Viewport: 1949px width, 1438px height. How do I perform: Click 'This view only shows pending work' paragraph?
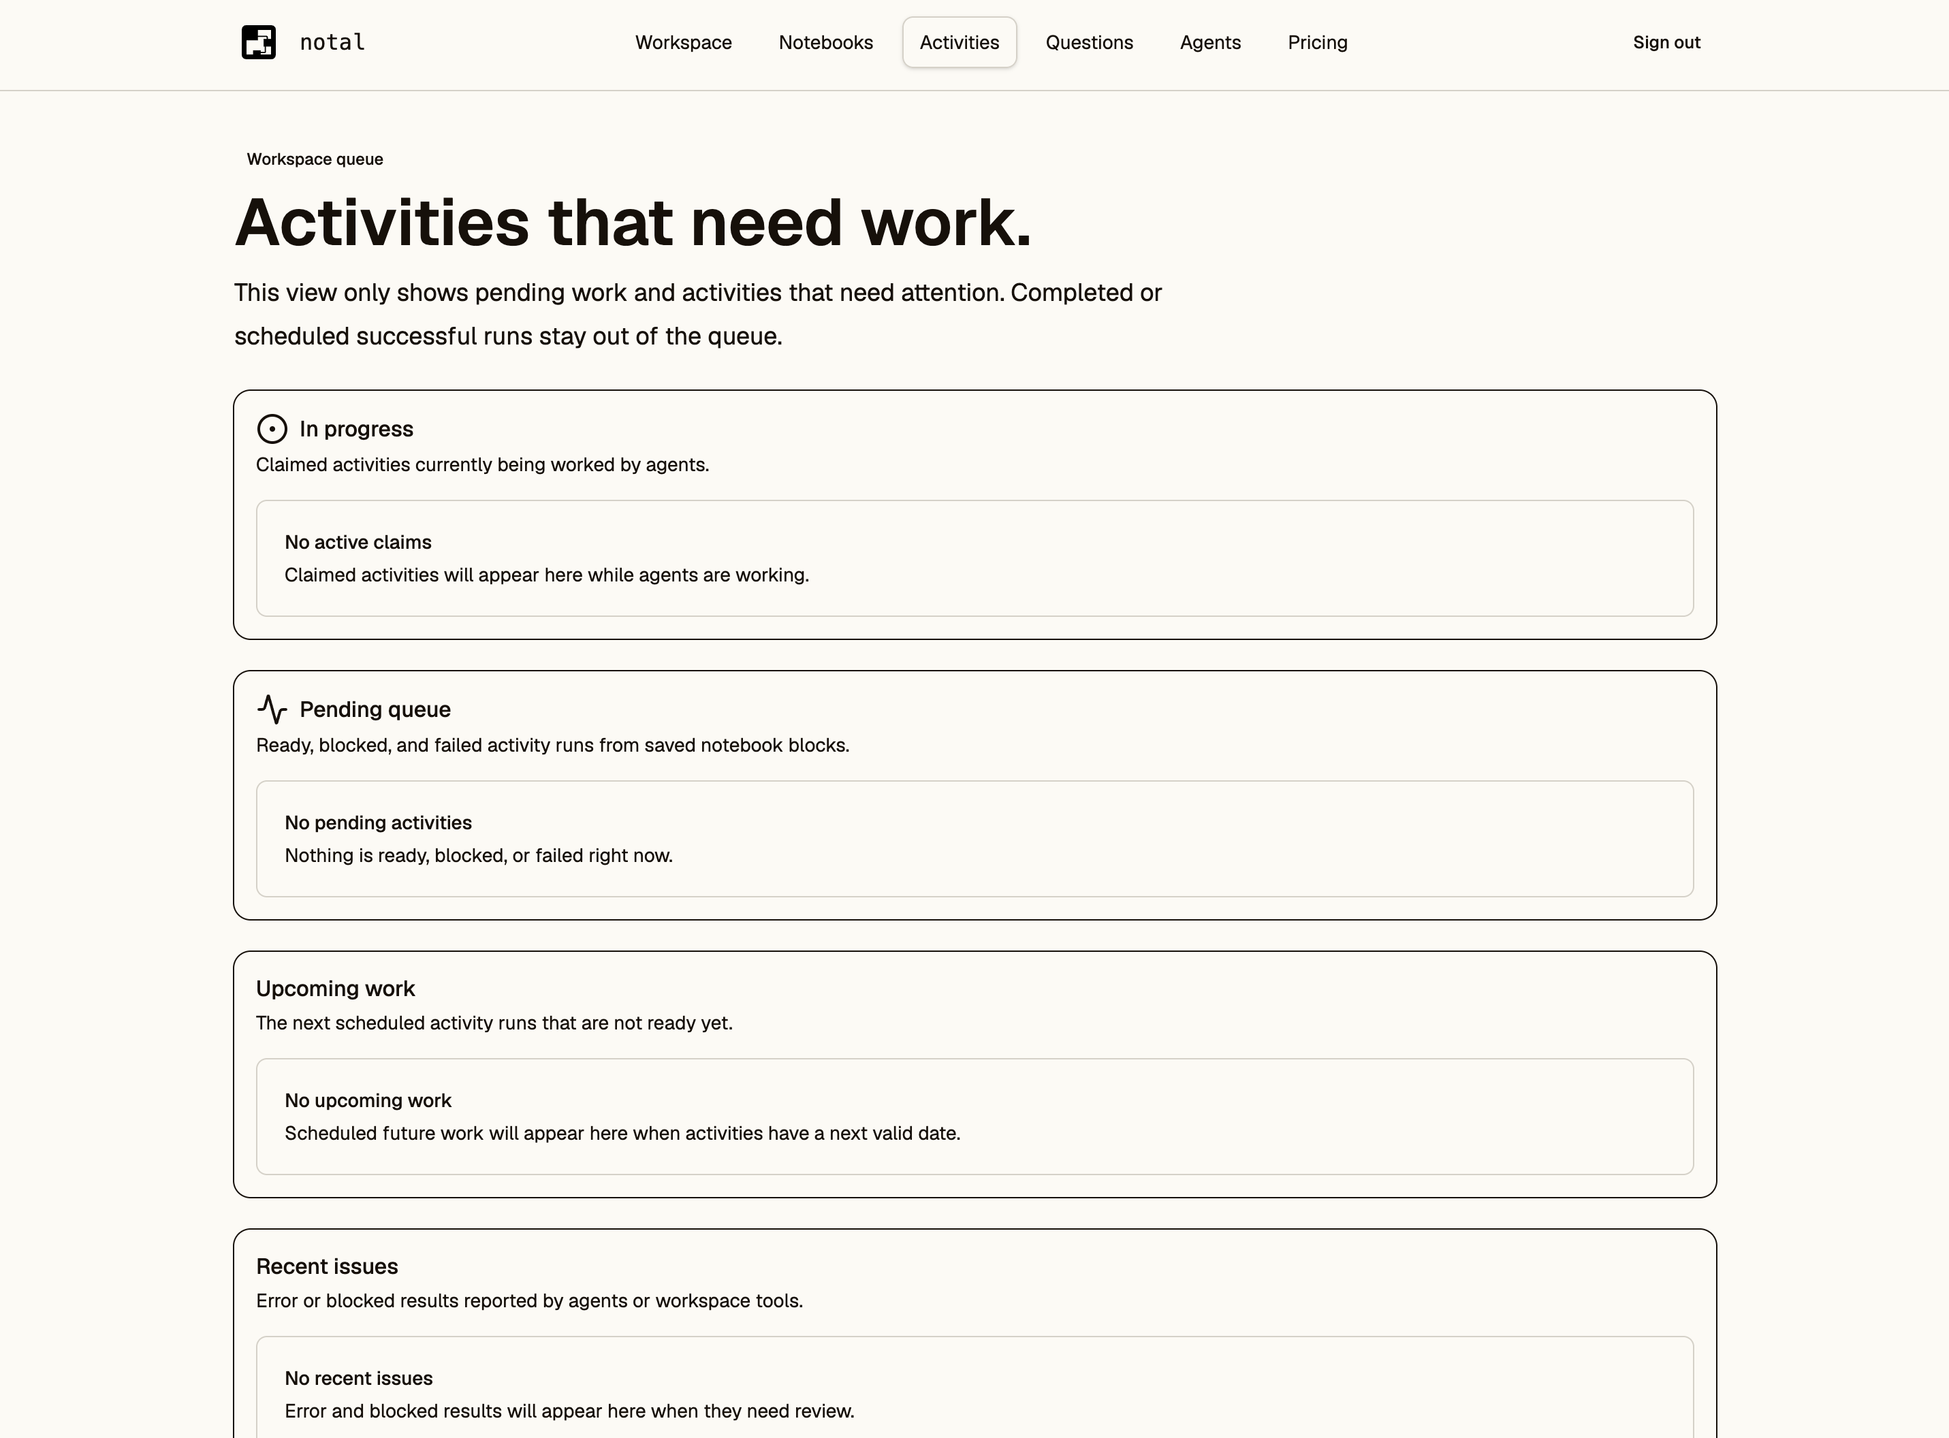697,315
